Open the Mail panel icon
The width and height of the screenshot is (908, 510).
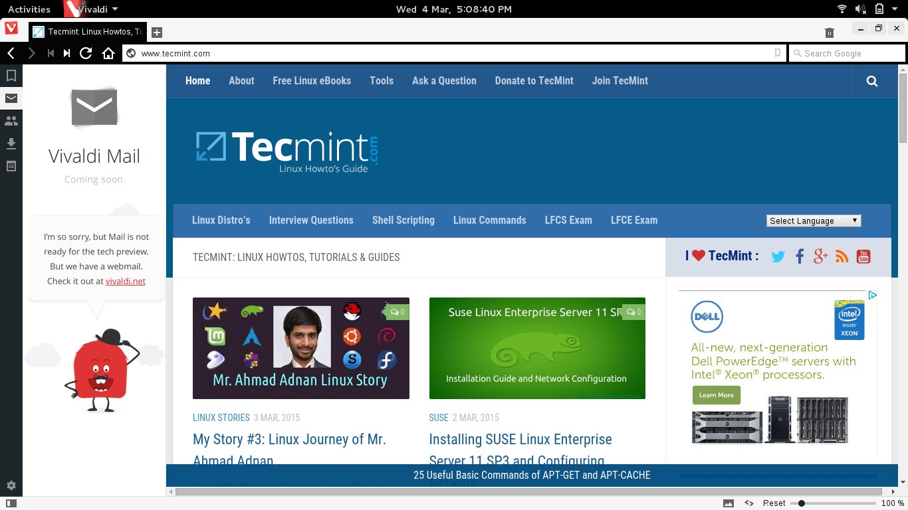(11, 98)
